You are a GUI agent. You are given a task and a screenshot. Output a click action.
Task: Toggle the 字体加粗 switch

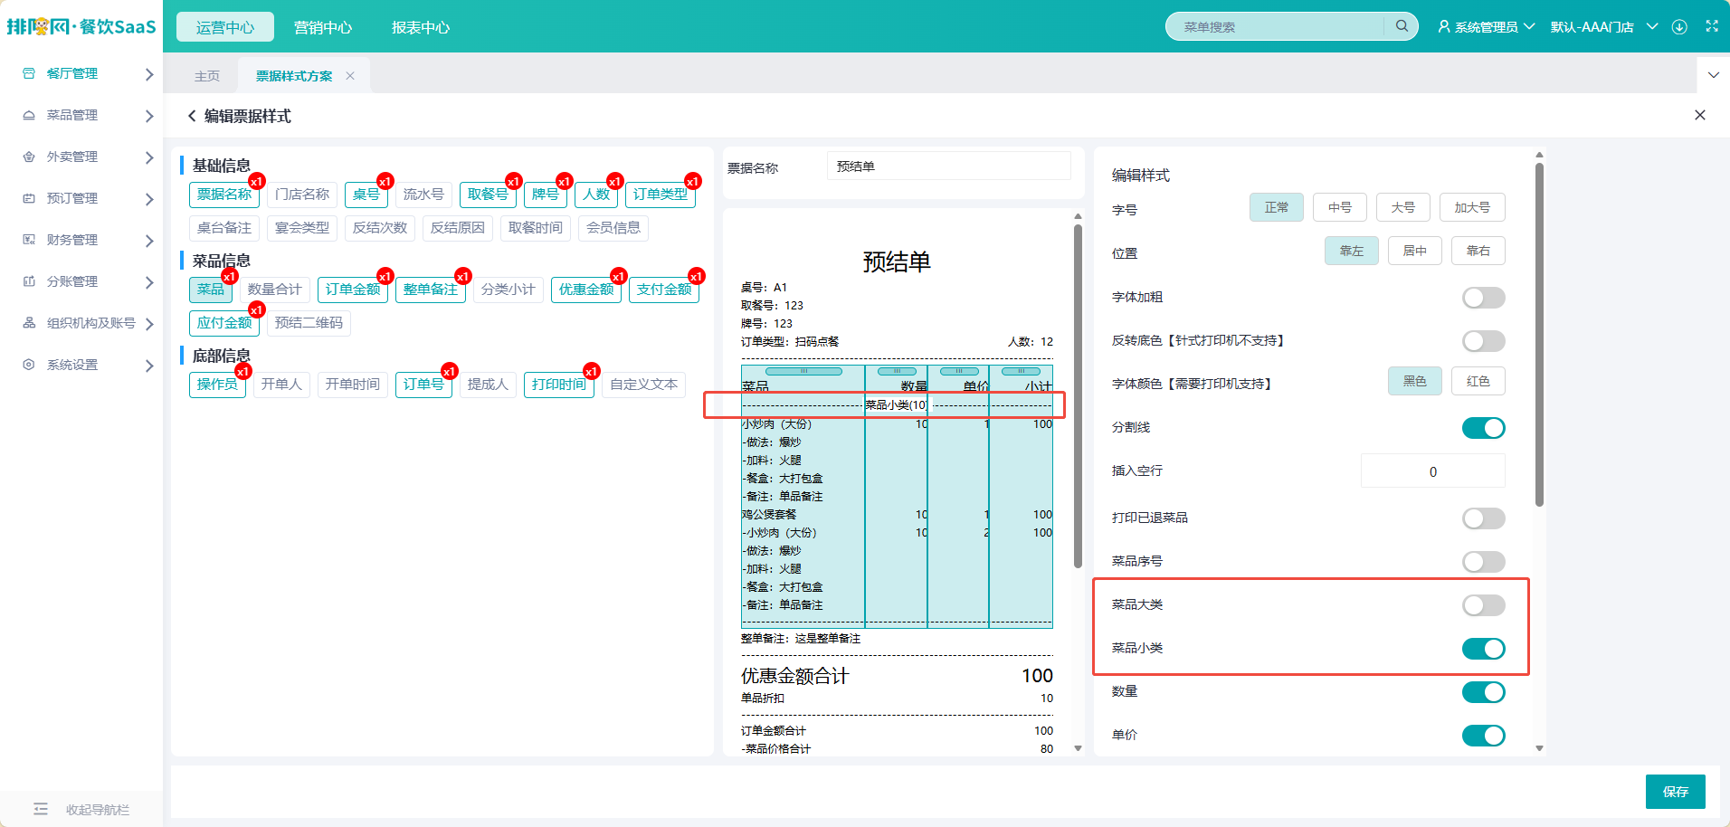1483,298
